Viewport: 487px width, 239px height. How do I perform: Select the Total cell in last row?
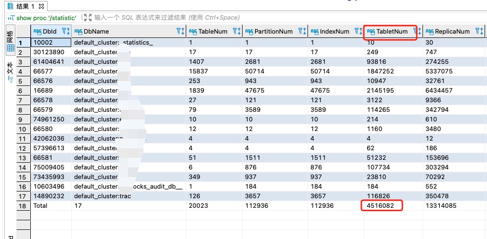[51, 205]
